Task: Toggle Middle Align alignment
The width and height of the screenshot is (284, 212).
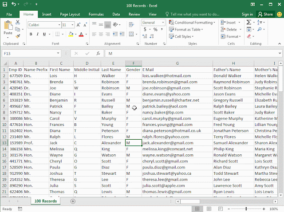Action: coord(101,24)
